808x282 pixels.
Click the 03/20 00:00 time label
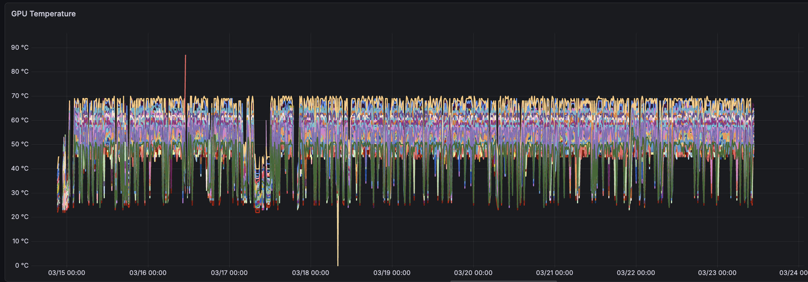pyautogui.click(x=473, y=273)
